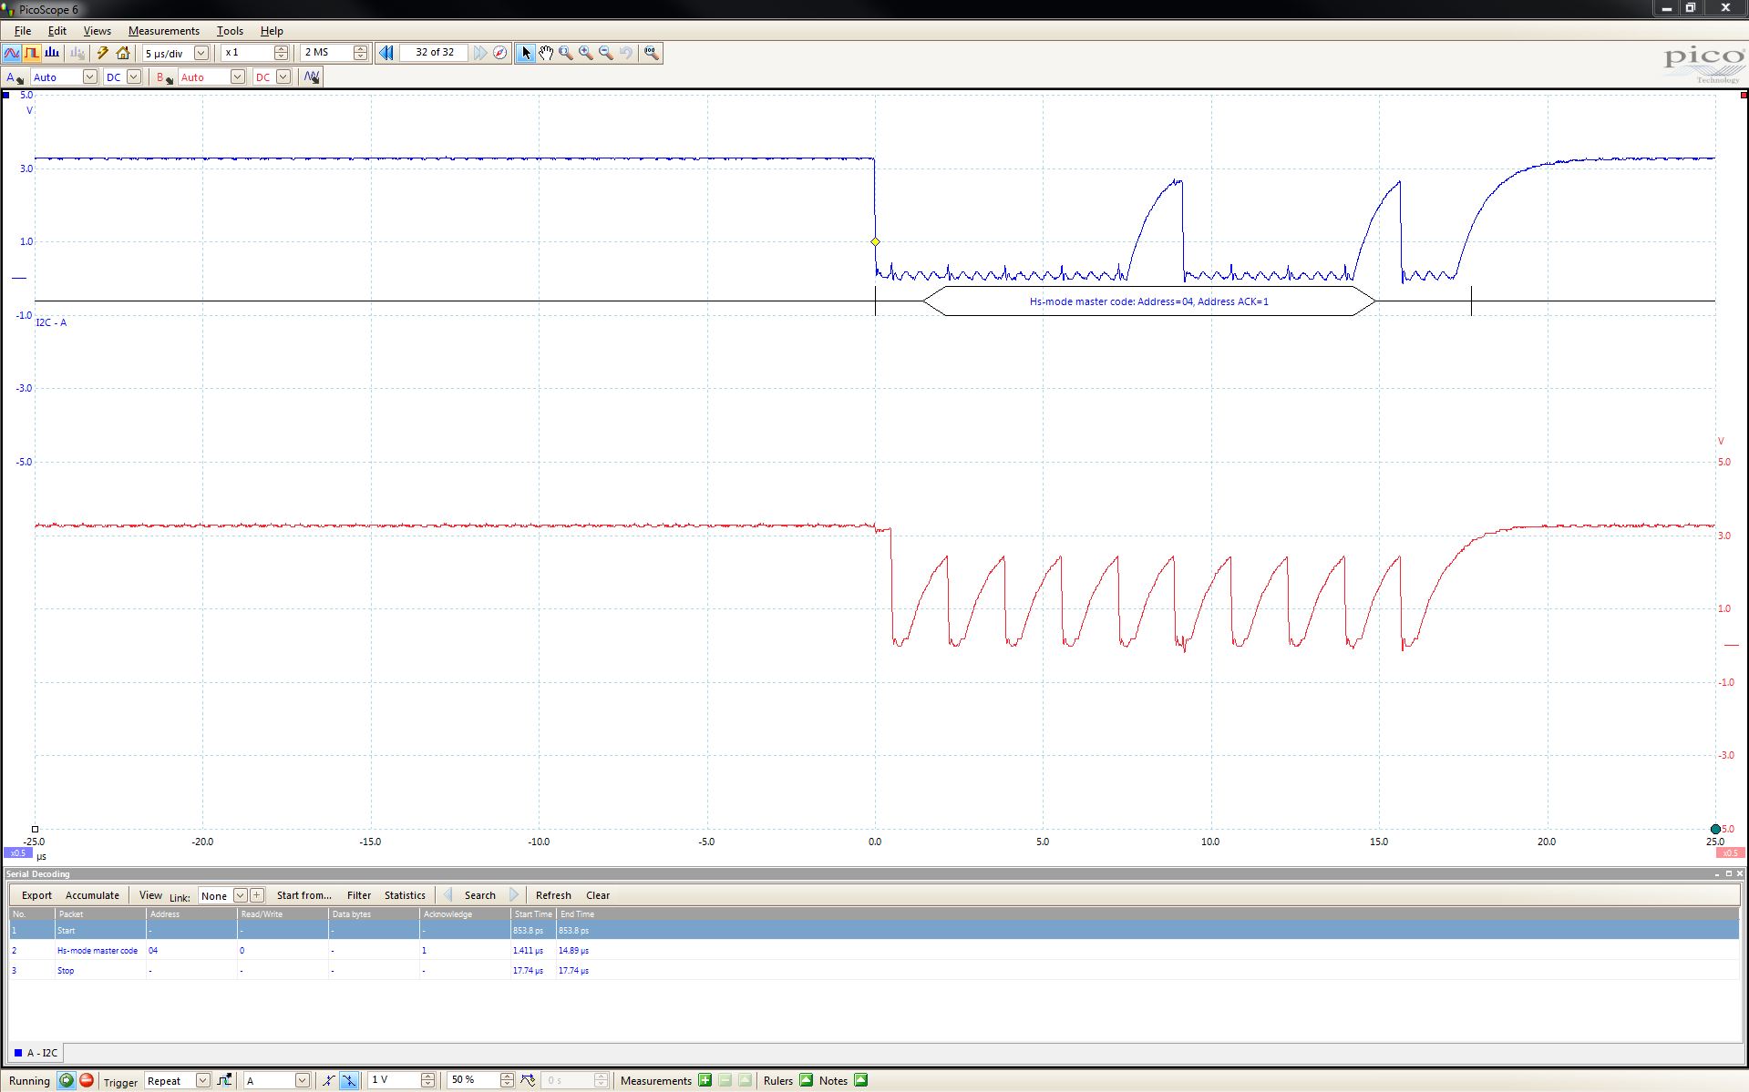Screen dimensions: 1749x1092
Task: Open timebase 5 µs/div dropdown
Action: point(201,53)
